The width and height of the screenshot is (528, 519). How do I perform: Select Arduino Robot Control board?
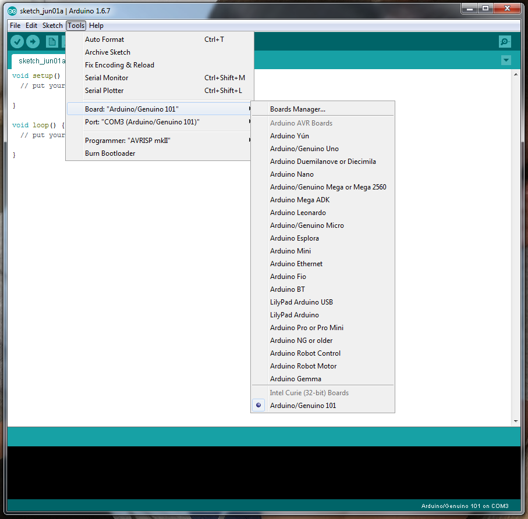click(323, 353)
